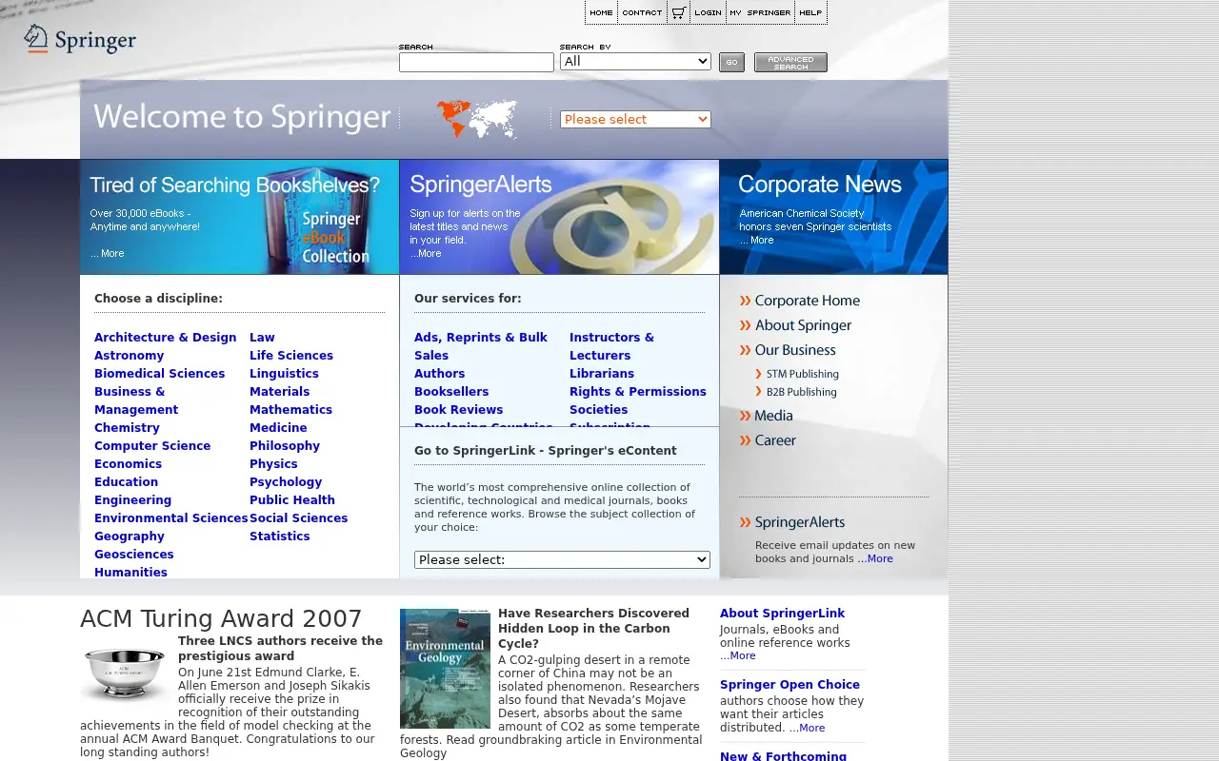The height and width of the screenshot is (761, 1219).
Task: Expand the SpringerLink subject collection dropdown
Action: point(562,559)
